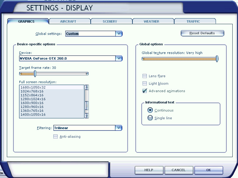The height and width of the screenshot is (178, 238).
Task: Click the Cancel button
Action: pyautogui.click(x=178, y=170)
